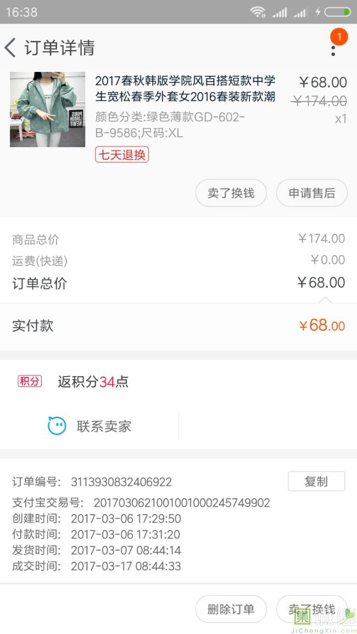This screenshot has width=357, height=634.
Task: Open the product title link
Action: point(185,89)
